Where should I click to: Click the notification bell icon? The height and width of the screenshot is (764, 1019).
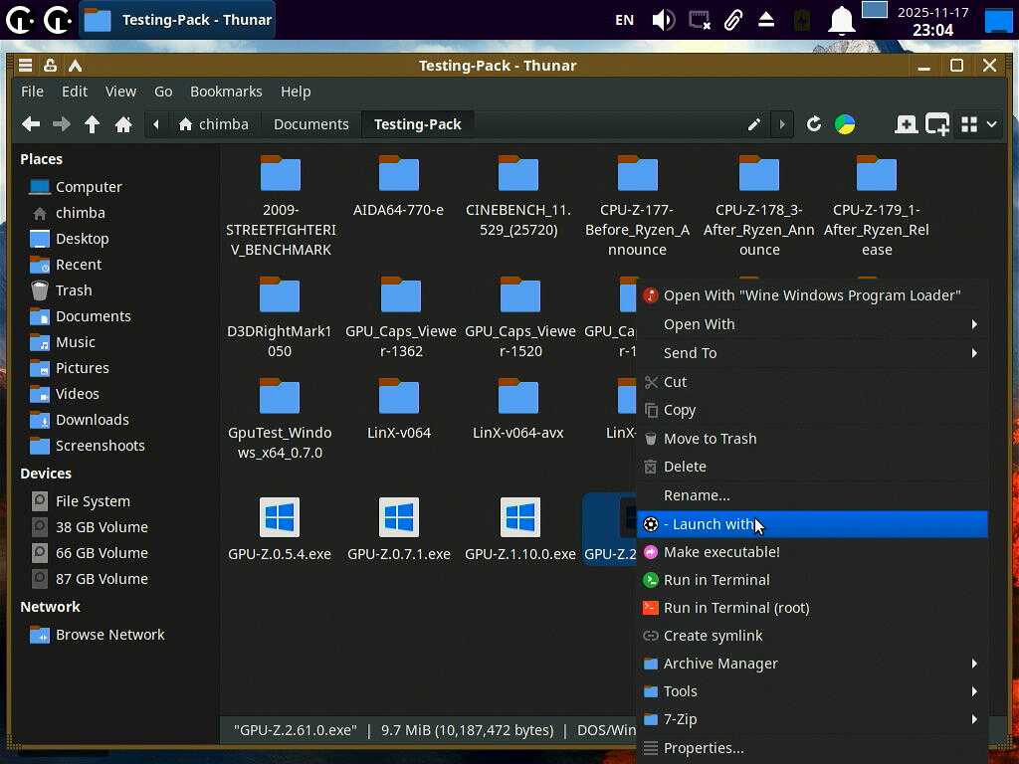(842, 20)
